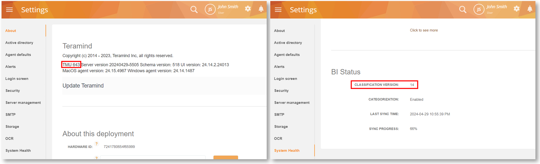Open hamburger menu in left Settings window

point(9,10)
